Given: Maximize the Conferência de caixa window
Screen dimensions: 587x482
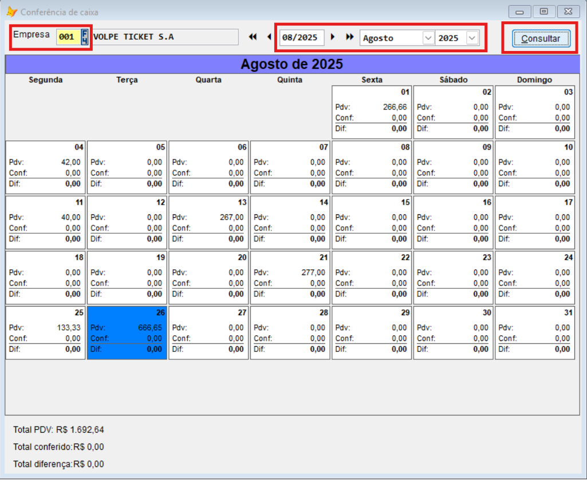Looking at the screenshot, I should [x=543, y=11].
